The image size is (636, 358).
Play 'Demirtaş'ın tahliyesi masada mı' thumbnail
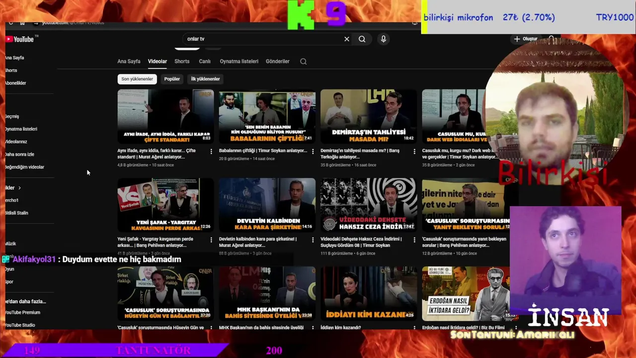(369, 116)
